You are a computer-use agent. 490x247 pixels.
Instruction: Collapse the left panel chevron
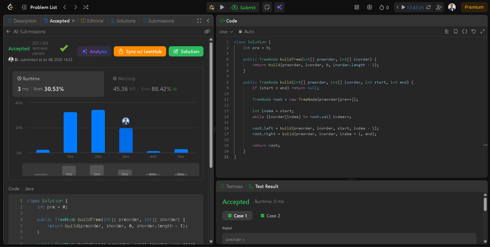[x=208, y=21]
